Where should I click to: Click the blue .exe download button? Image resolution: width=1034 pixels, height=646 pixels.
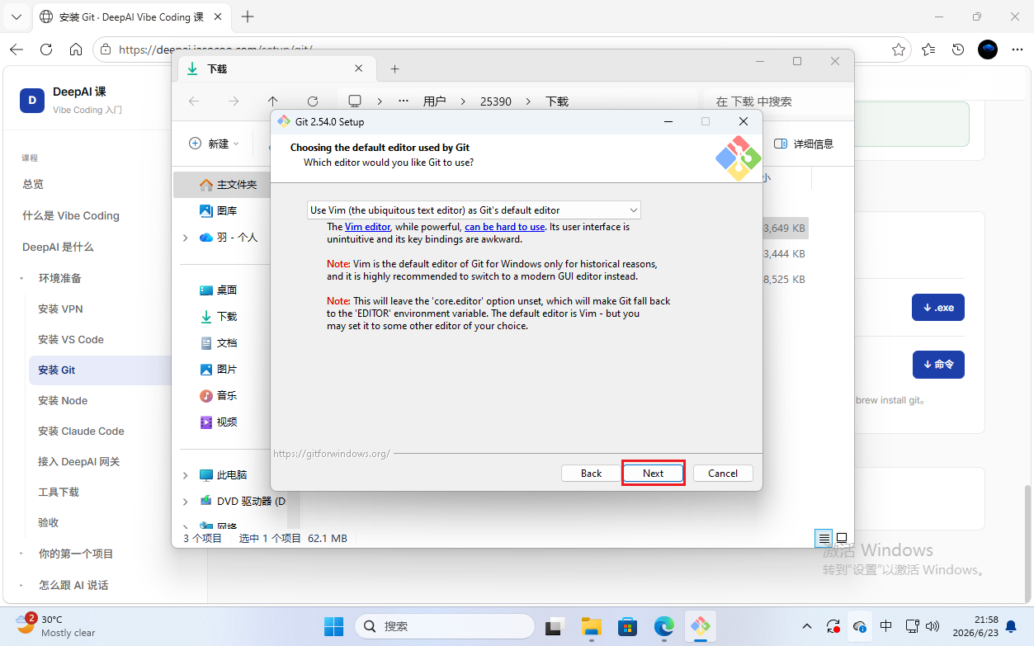point(938,308)
